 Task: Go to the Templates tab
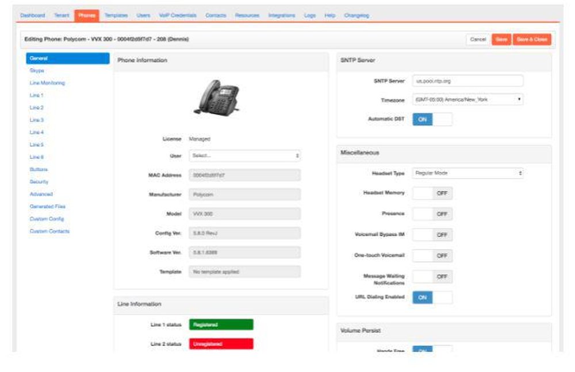pos(116,15)
